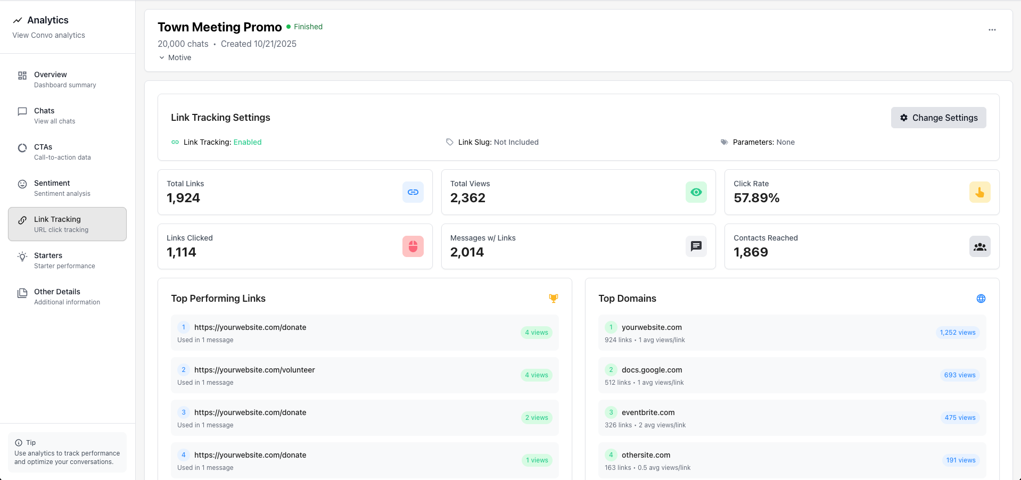Open the Chats section via speech bubble icon
The height and width of the screenshot is (480, 1021).
point(22,111)
